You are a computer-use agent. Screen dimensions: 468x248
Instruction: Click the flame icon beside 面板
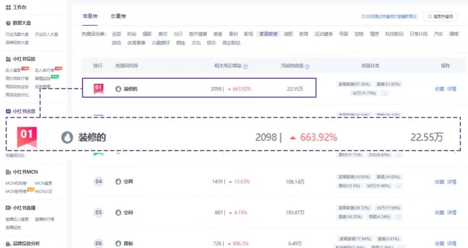coord(118,244)
